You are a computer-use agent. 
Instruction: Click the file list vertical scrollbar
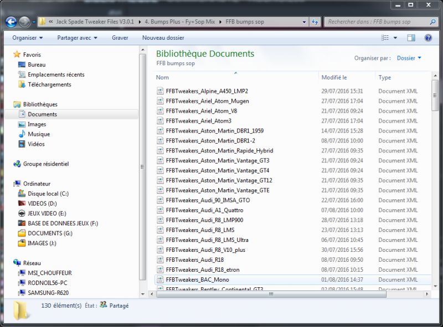pyautogui.click(x=435, y=181)
